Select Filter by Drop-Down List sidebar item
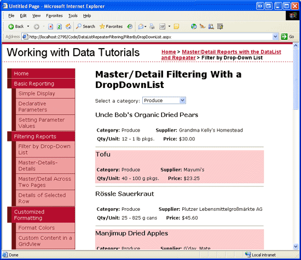Image resolution: width=301 pixels, height=260 pixels. point(45,150)
